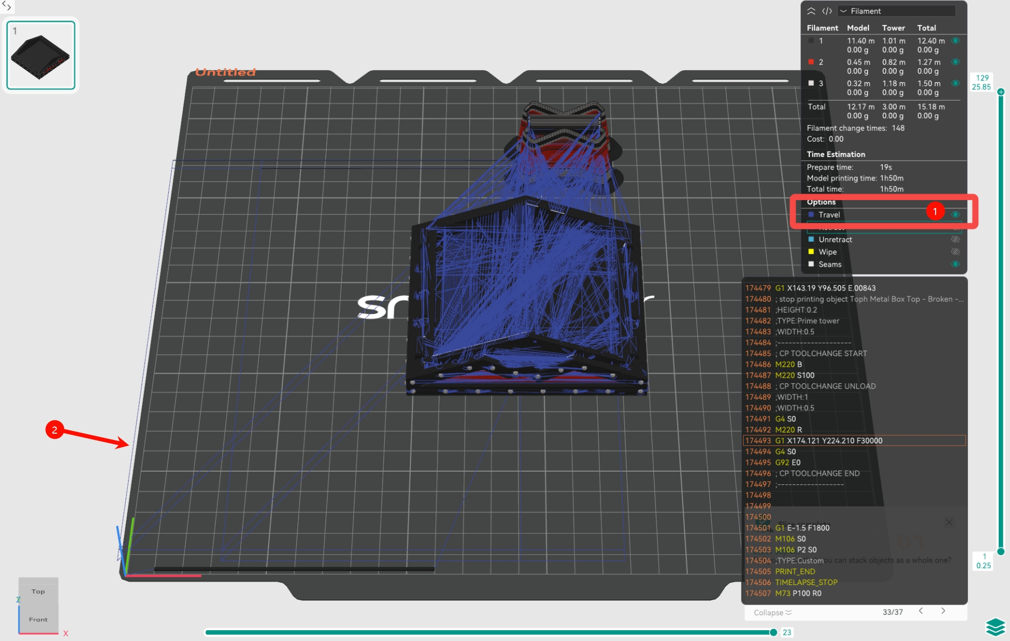1010x641 pixels.
Task: Click the Top face of view cube
Action: pos(38,591)
